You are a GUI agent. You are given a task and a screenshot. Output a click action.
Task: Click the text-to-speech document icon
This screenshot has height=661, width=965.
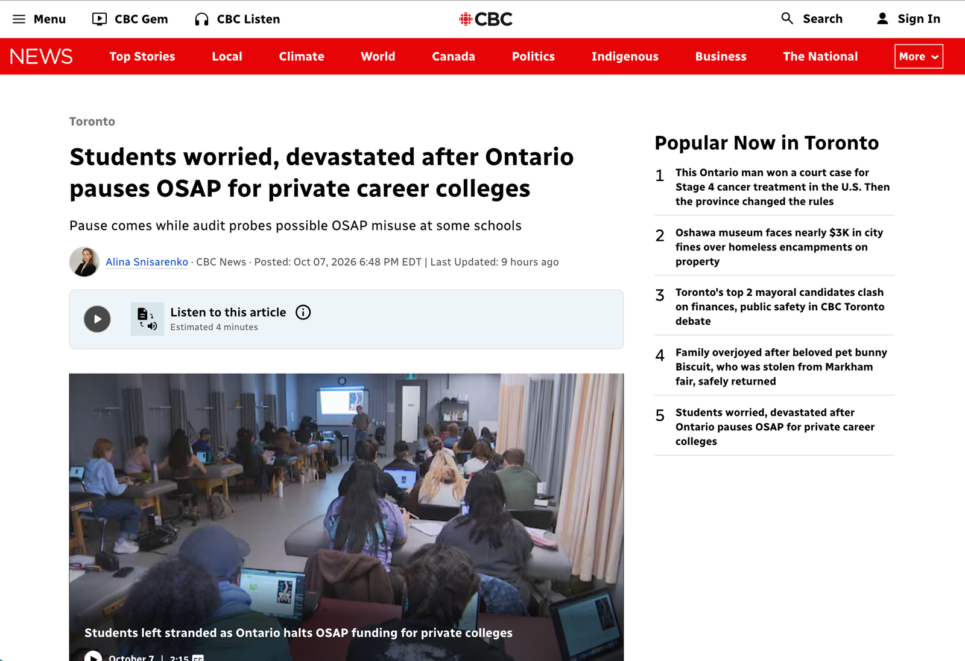tap(147, 319)
